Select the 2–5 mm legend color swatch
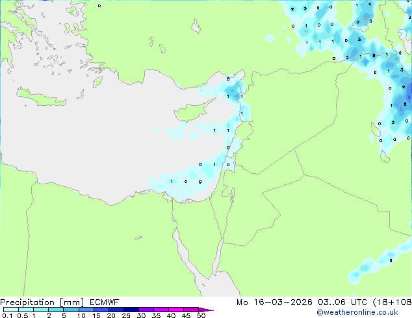Image resolution: width=412 pixels, height=318 pixels. click(x=56, y=310)
